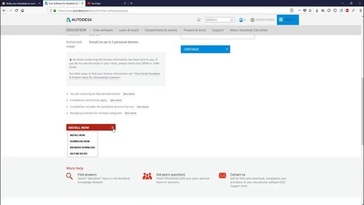Close the Free Software for Students tab
The image size is (364, 205).
[82, 3]
